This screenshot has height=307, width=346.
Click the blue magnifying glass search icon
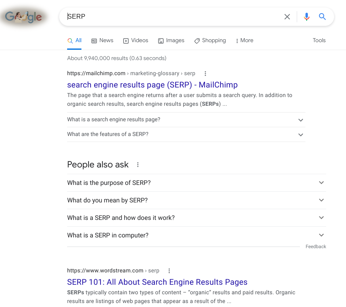[x=322, y=17]
